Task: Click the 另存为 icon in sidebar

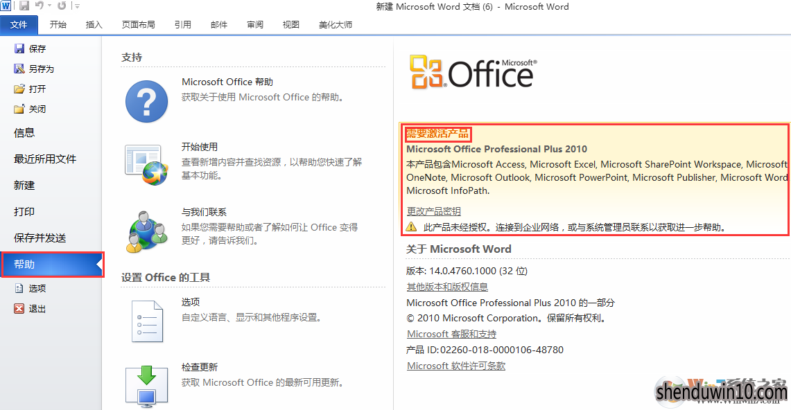Action: coord(19,69)
